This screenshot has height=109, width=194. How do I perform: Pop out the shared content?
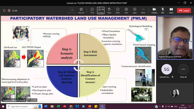pos(81,10)
